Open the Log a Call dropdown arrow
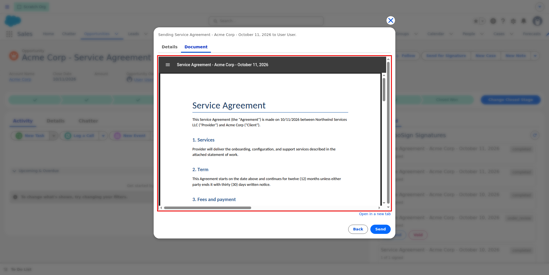The width and height of the screenshot is (549, 275). tap(103, 136)
